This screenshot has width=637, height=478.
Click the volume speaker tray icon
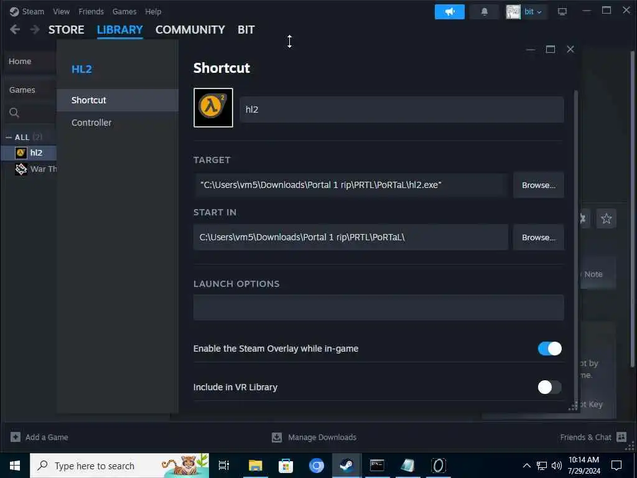coord(557,466)
